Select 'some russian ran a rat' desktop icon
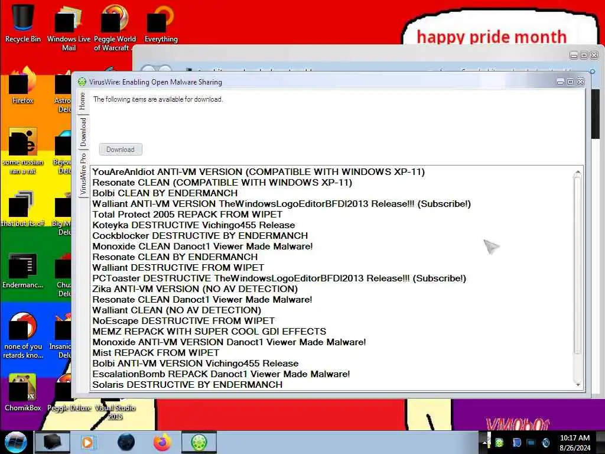Screen dimensions: 605x454 [x=23, y=151]
